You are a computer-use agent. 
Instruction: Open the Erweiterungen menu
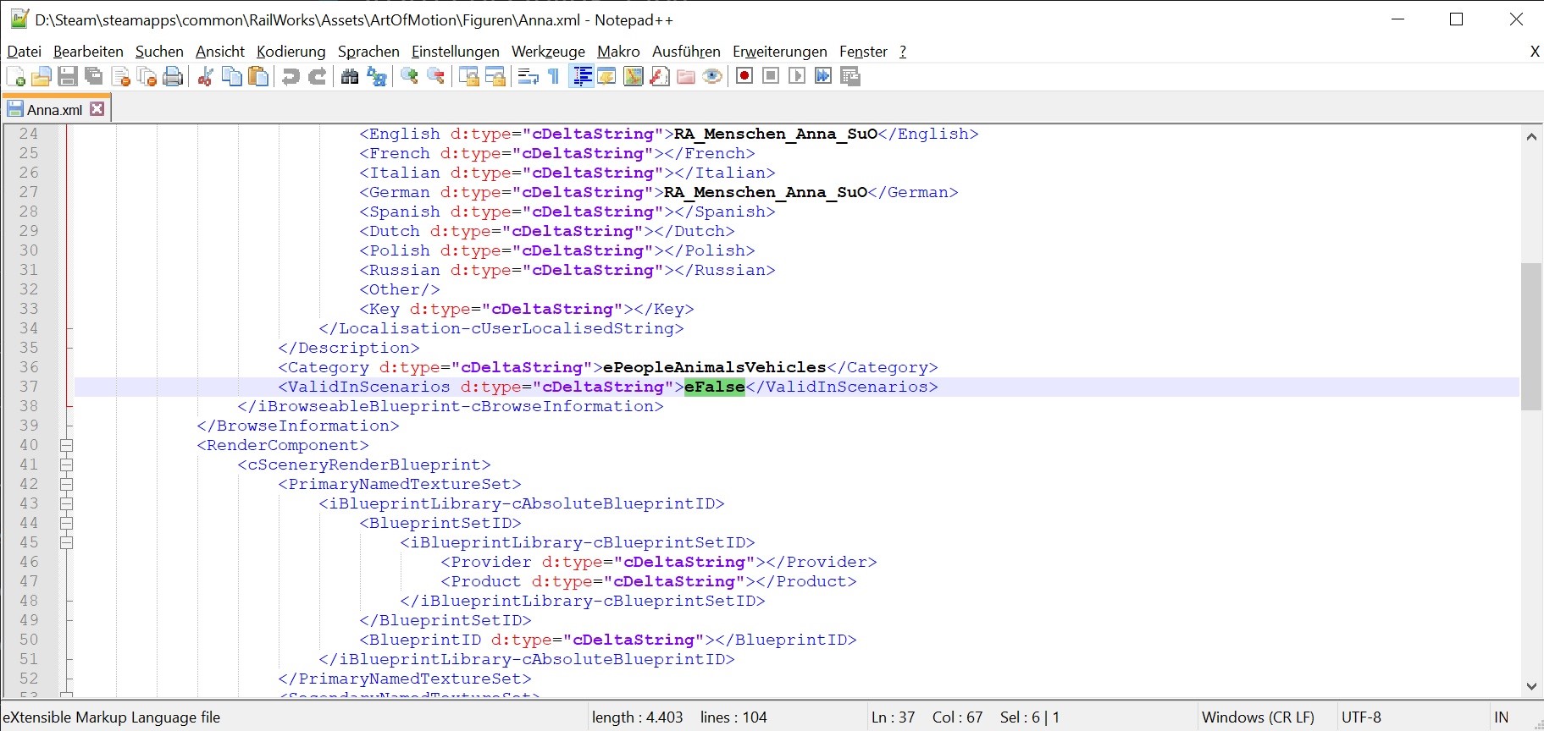pyautogui.click(x=779, y=52)
